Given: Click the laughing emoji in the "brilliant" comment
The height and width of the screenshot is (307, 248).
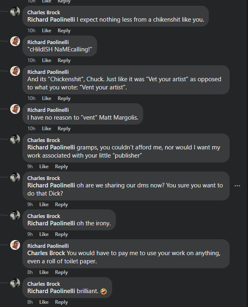Looking at the screenshot, I should (104, 291).
